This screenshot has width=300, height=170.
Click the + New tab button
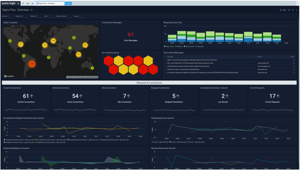(x=68, y=3)
